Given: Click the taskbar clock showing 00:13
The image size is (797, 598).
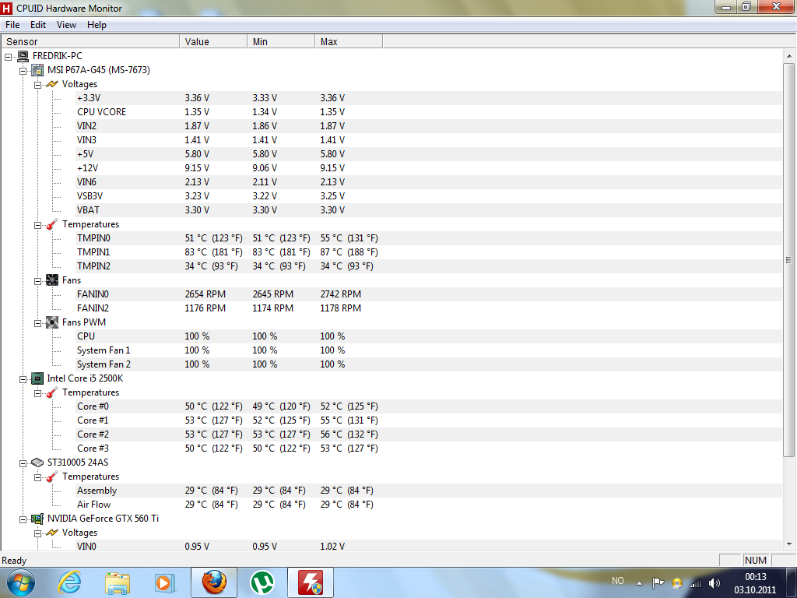Looking at the screenshot, I should pos(755,583).
